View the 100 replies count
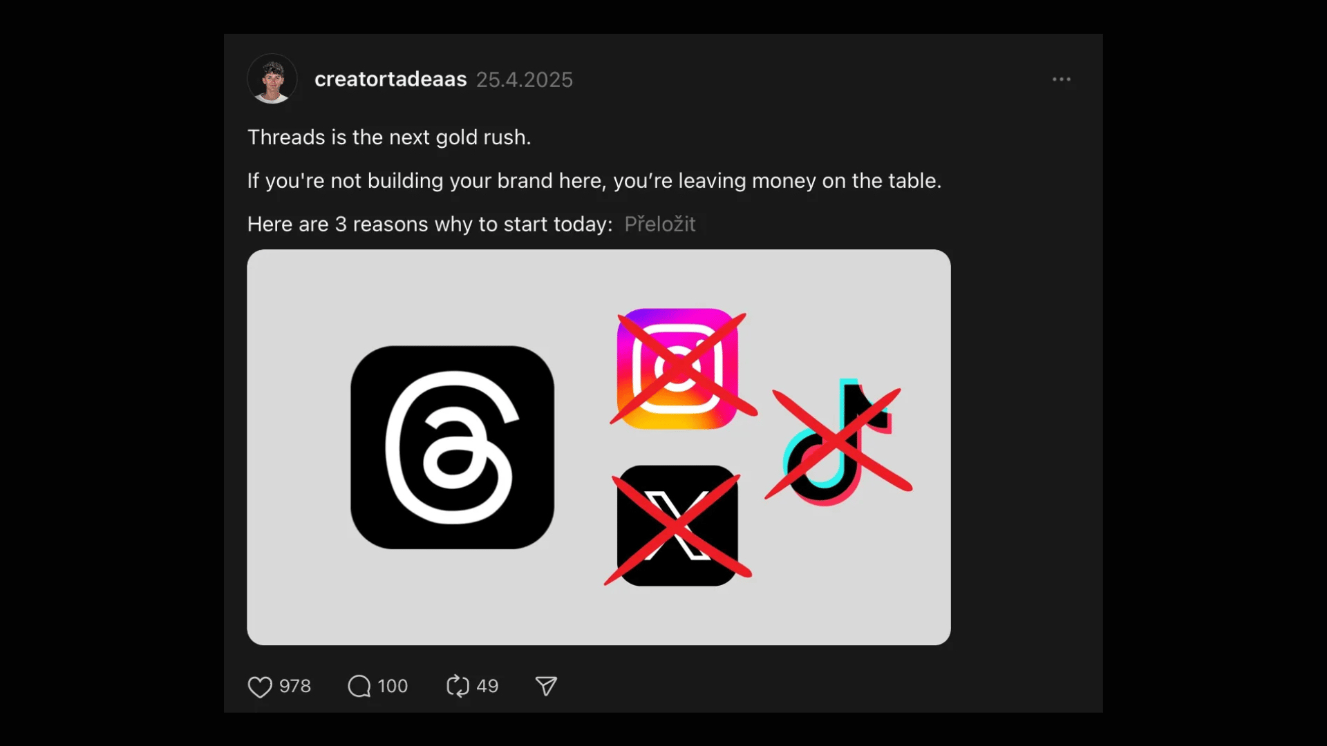The image size is (1327, 746). pyautogui.click(x=393, y=687)
